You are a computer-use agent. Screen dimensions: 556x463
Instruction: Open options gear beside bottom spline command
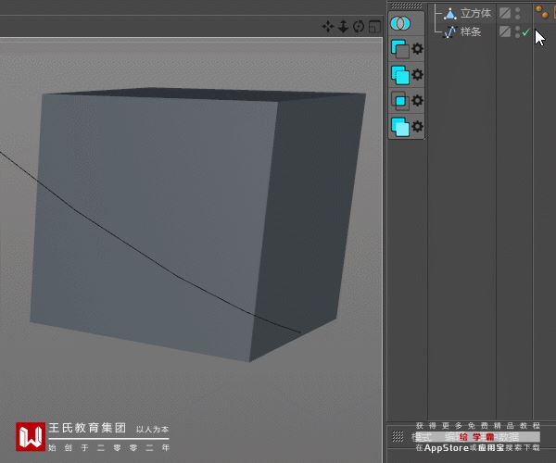click(418, 127)
